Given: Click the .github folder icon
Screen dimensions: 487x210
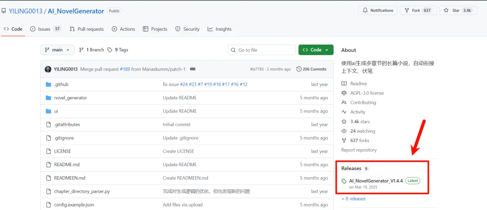Looking at the screenshot, I should click(48, 84).
